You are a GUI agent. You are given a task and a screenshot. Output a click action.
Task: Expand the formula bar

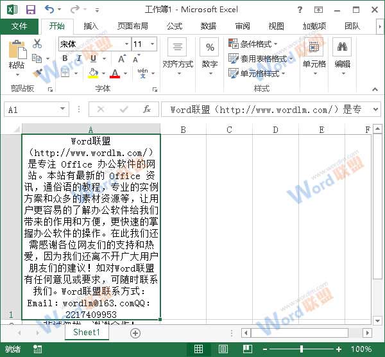[x=375, y=109]
